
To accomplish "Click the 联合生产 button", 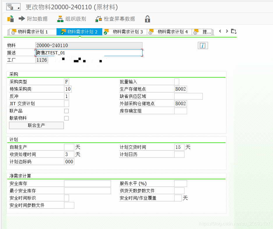I will 36,125.
